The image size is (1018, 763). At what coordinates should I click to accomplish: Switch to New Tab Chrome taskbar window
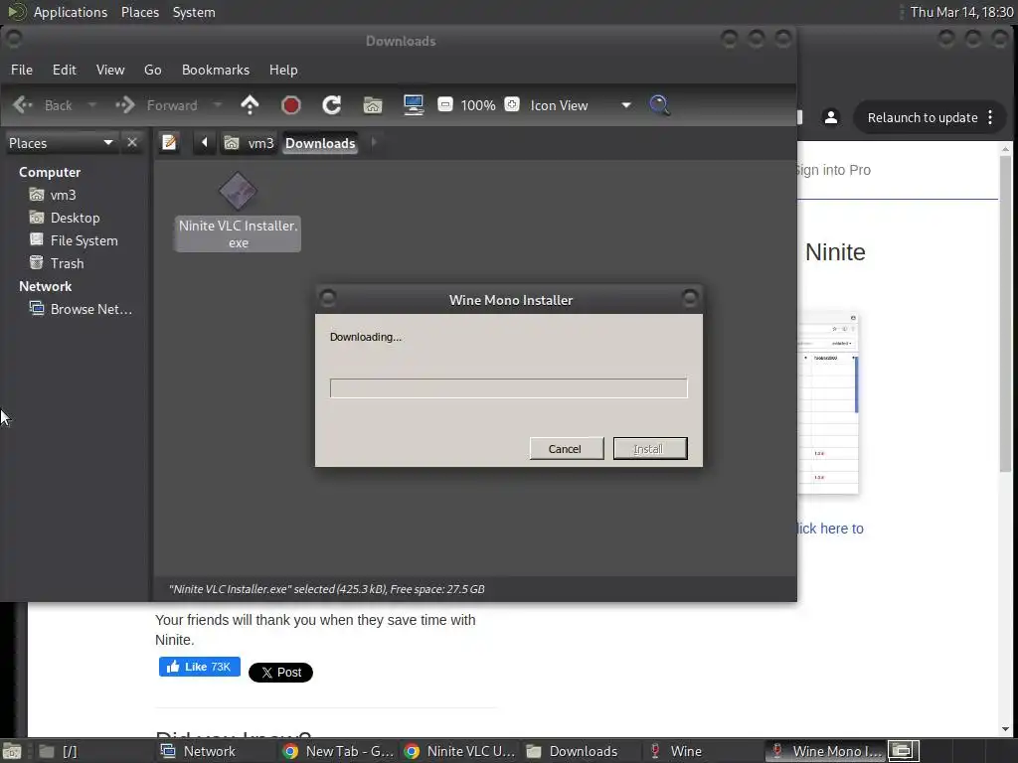pos(339,751)
